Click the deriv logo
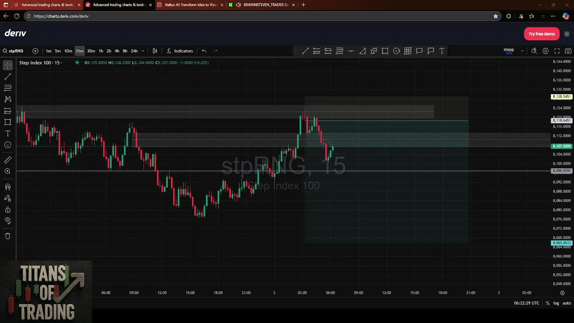 [15, 33]
